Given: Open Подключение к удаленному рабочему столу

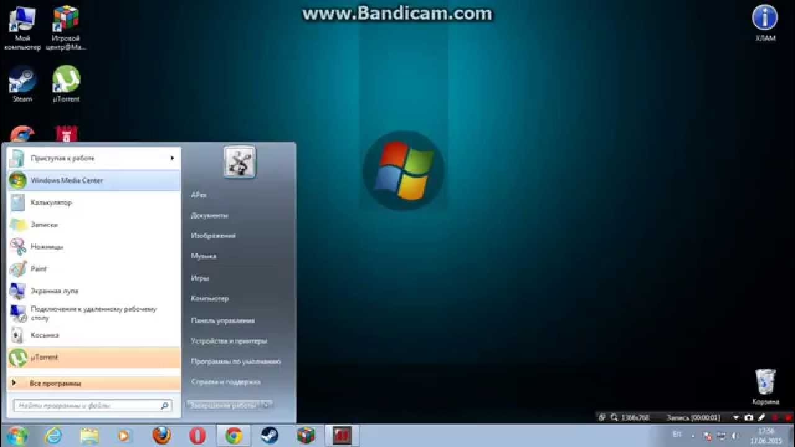Looking at the screenshot, I should 94,313.
